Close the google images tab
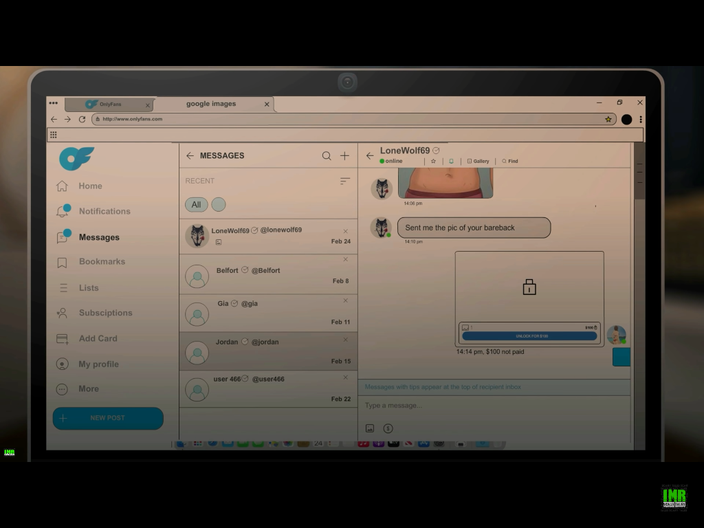This screenshot has height=528, width=704. (x=267, y=104)
